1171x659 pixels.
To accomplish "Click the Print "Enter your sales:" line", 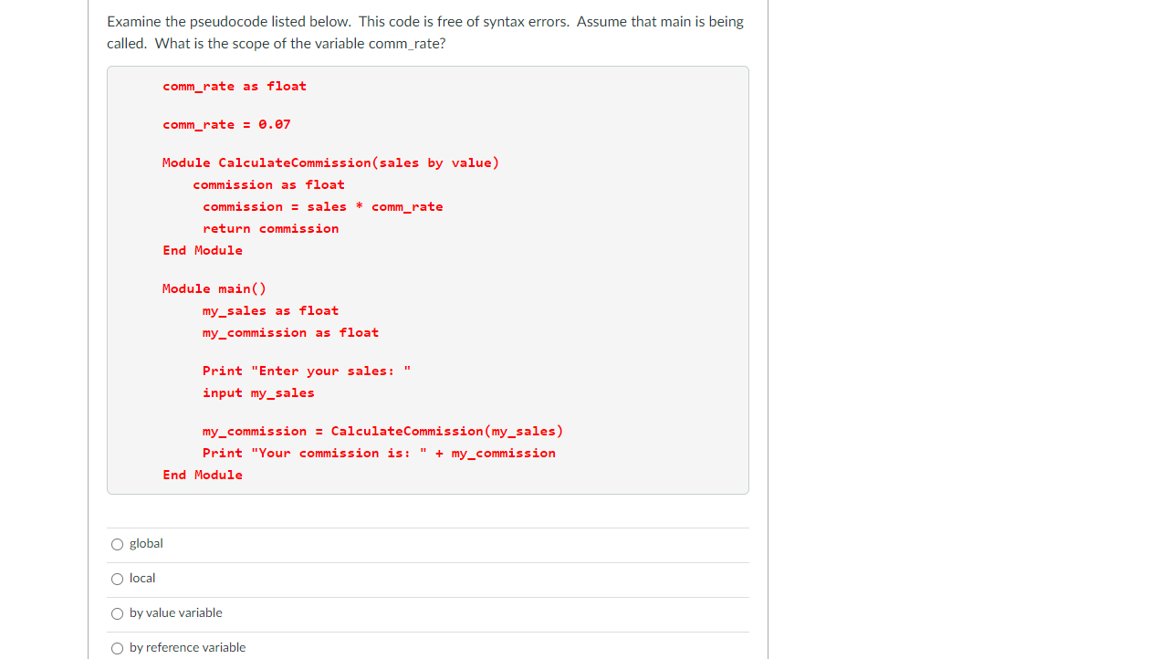I will click(x=306, y=371).
